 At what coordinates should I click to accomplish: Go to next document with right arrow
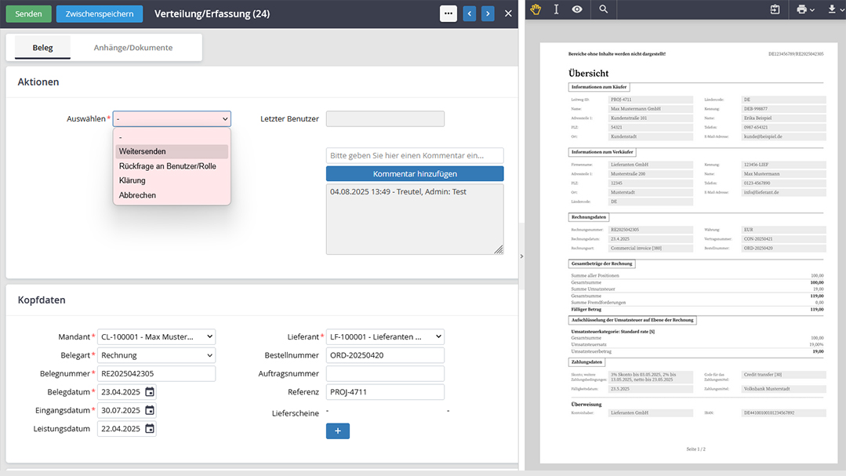(488, 13)
